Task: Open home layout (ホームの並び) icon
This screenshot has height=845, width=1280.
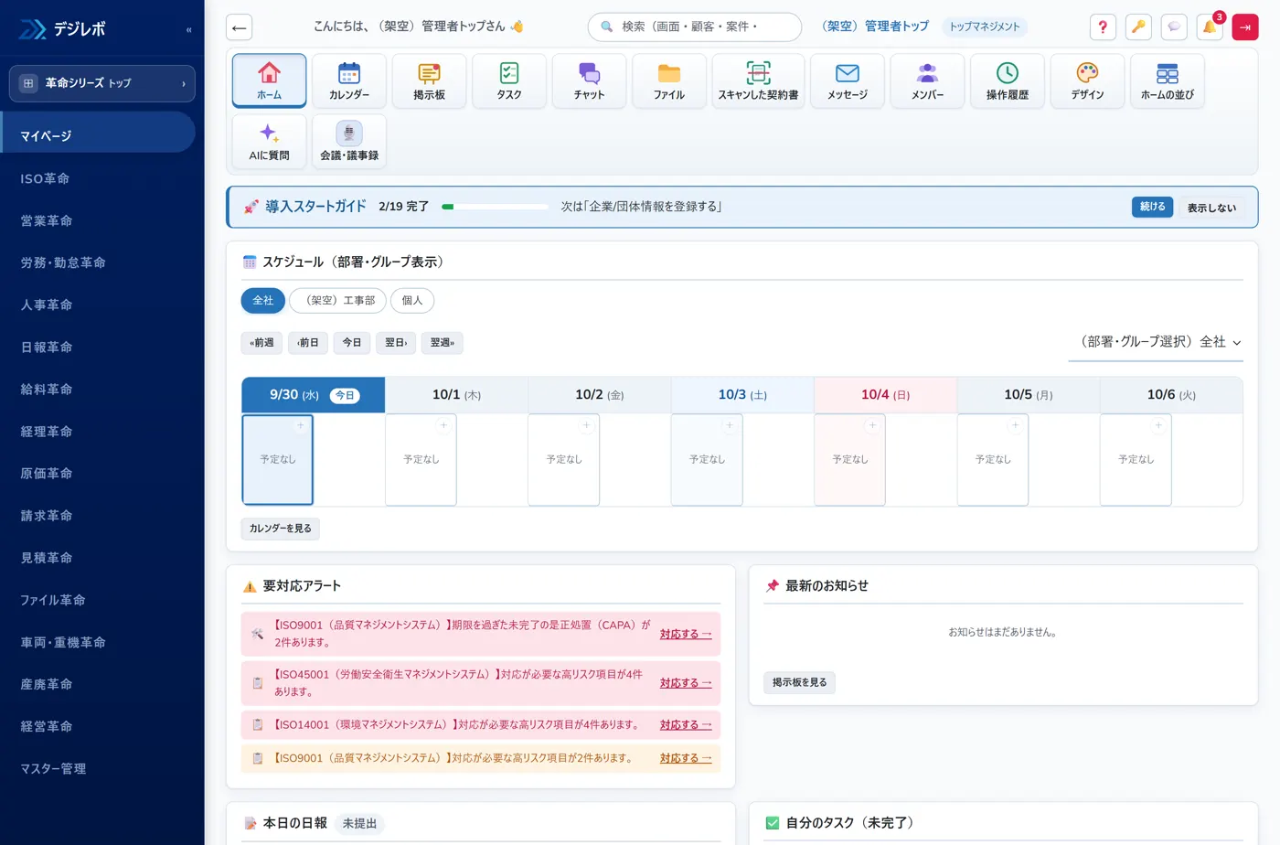Action: 1168,80
